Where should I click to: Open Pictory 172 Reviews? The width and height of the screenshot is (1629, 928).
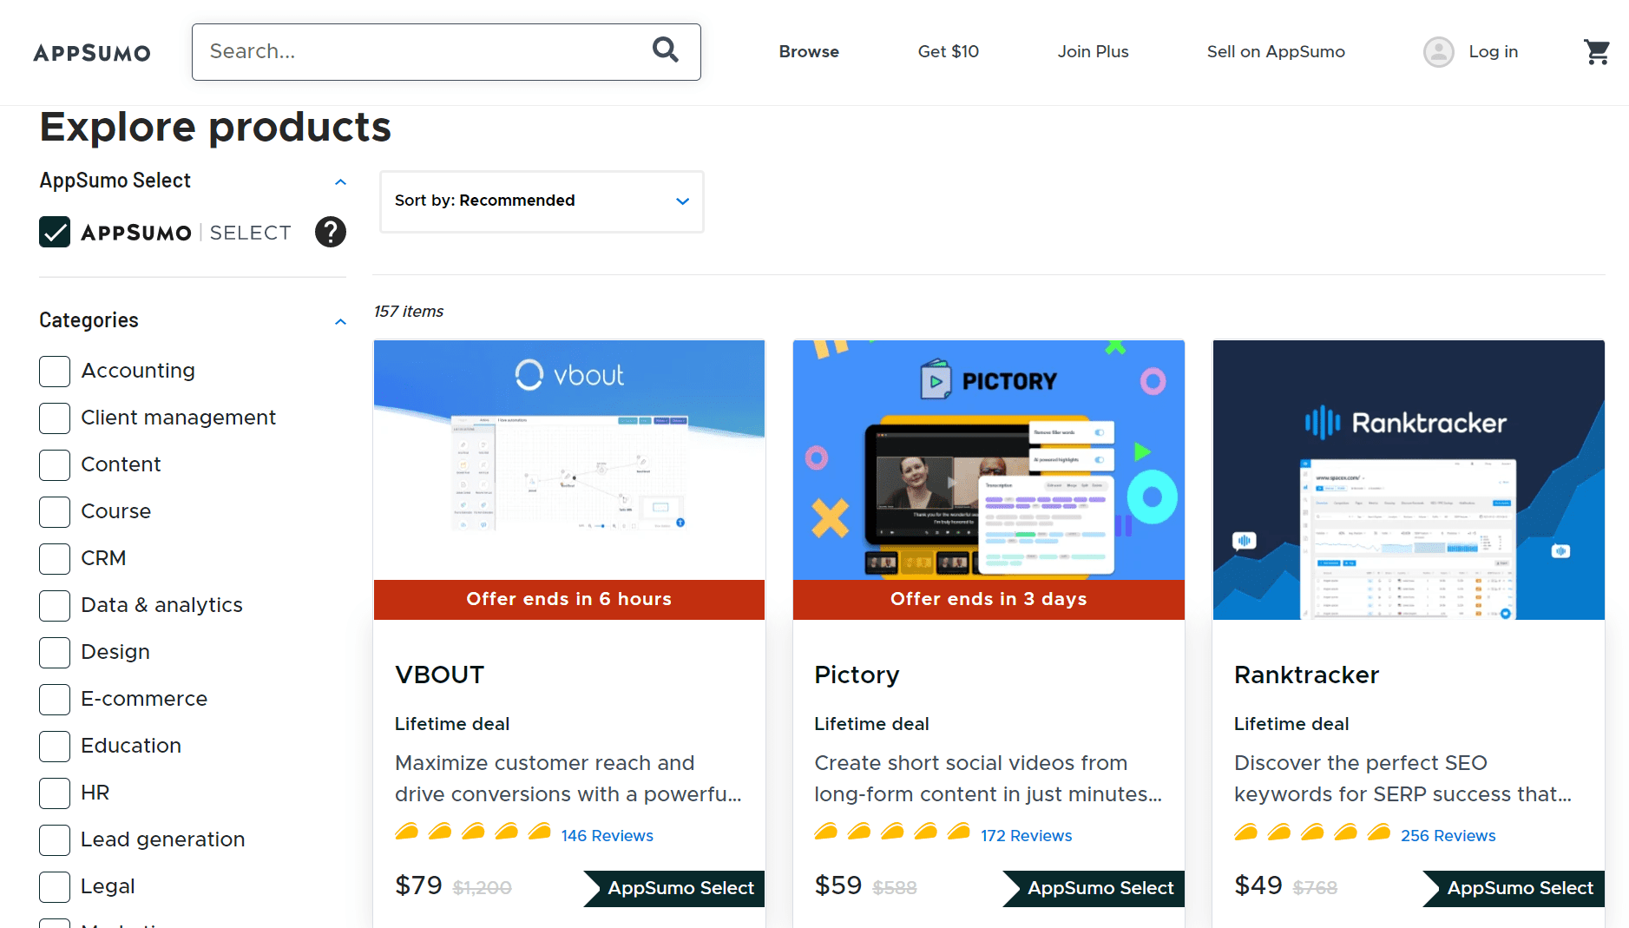tap(1026, 835)
